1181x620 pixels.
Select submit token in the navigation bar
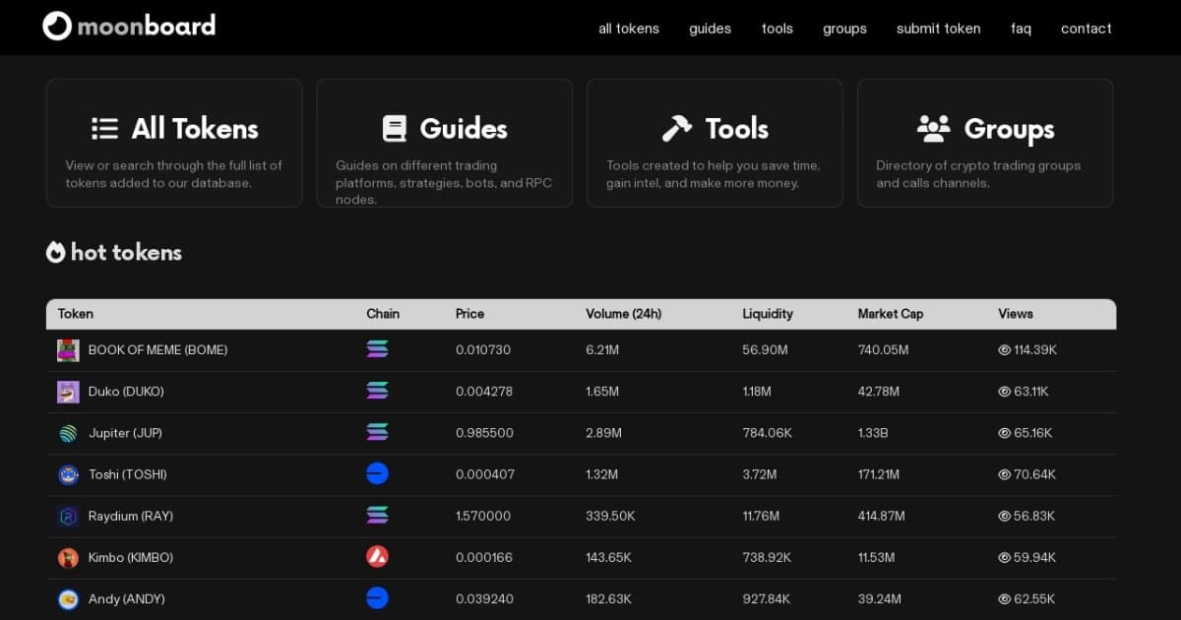pos(938,29)
